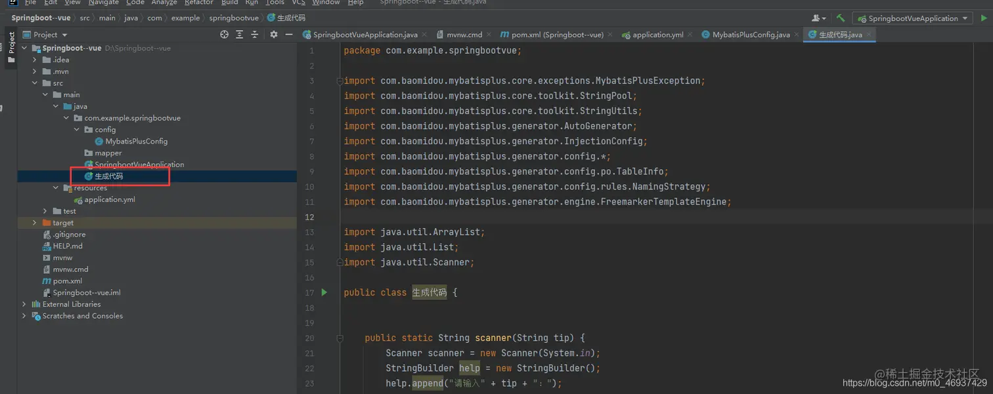Click 生成代码 breadcrumb in navigation bar
This screenshot has width=993, height=394.
coord(287,18)
